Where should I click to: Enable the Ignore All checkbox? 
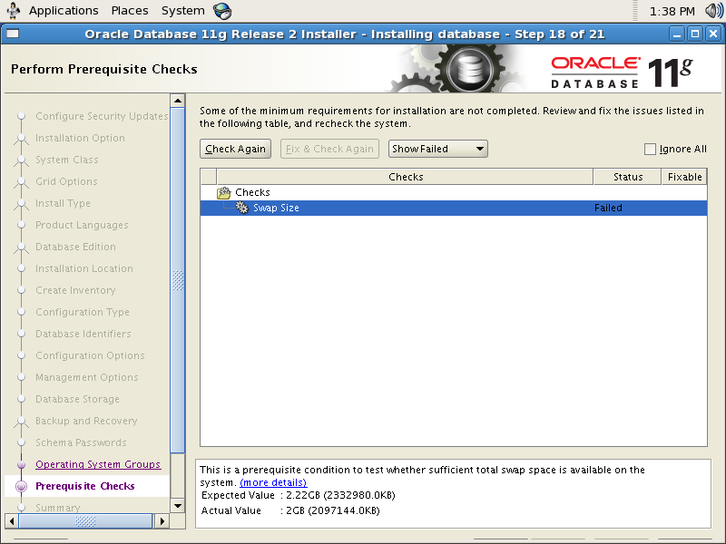[x=649, y=149]
